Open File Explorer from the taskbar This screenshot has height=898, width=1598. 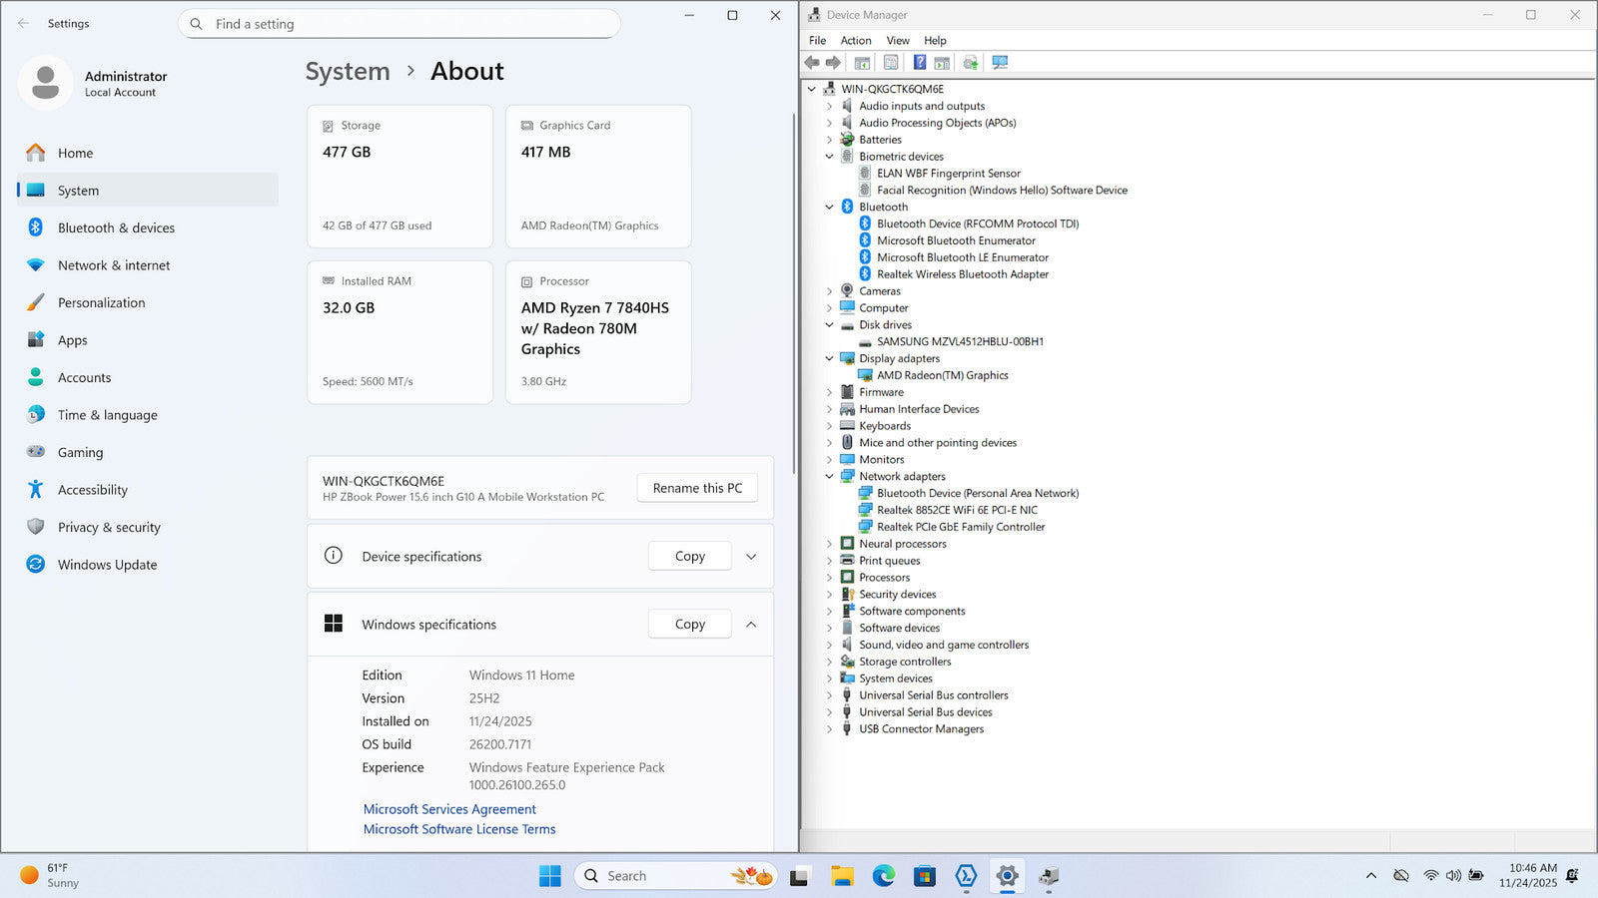coord(842,876)
